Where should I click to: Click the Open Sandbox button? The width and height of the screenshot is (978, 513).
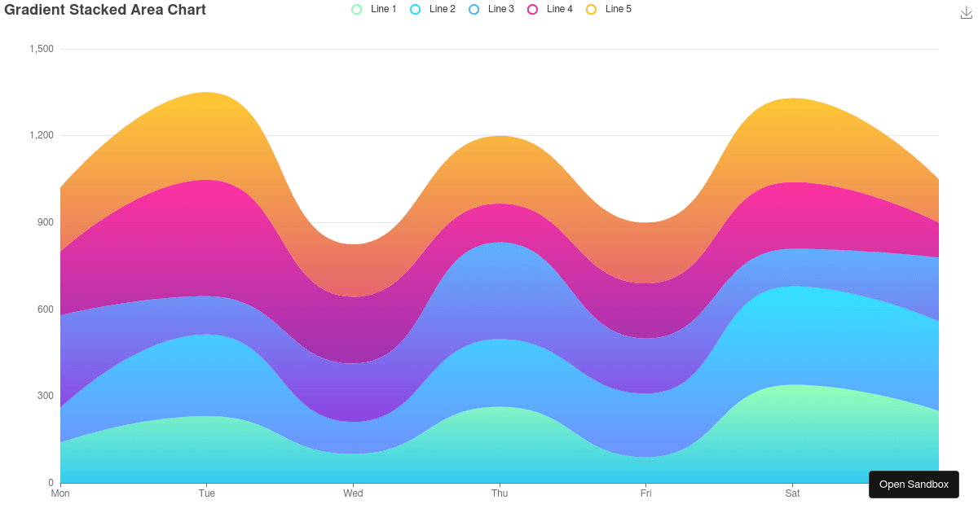914,484
